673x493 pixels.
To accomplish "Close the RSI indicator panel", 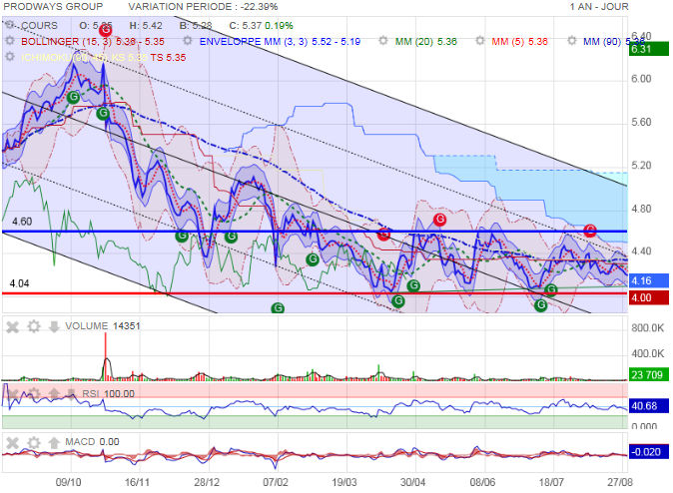I will click(13, 394).
